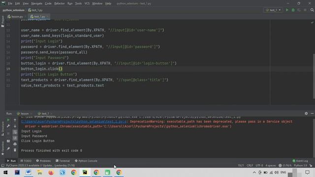This screenshot has height=177, width=315.
Task: Open the Edit menu
Action: (18, 3)
